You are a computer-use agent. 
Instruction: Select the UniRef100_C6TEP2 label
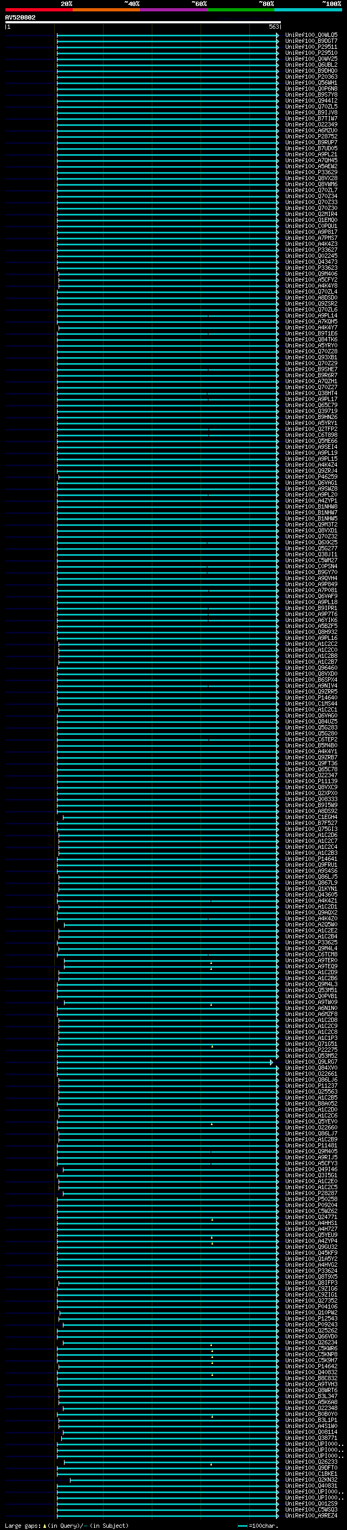(x=311, y=739)
